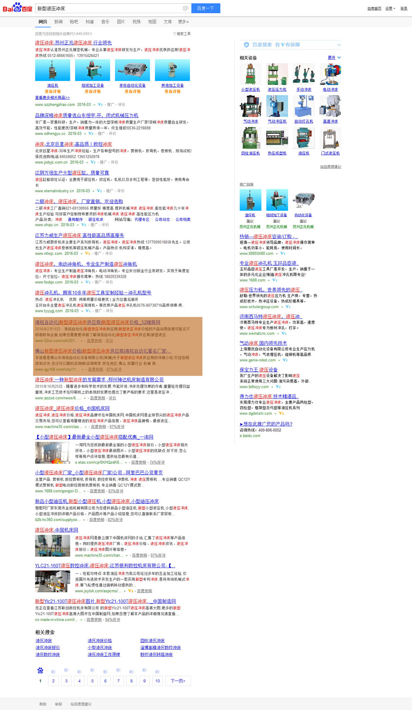Screen dimensions: 412x710
Task: Open the 非标自动化设备 product thumbnail
Action: coord(132,70)
